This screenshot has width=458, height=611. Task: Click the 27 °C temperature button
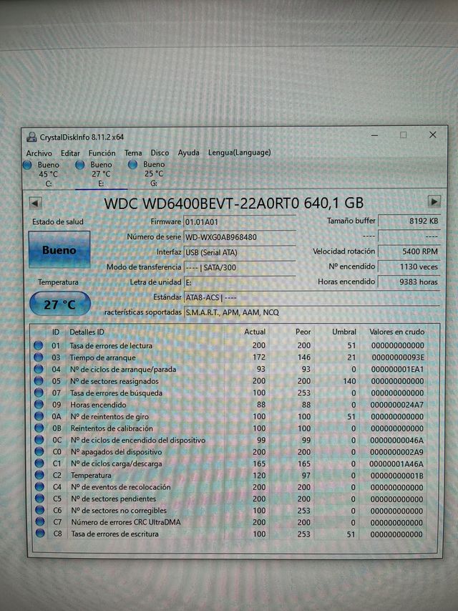(x=59, y=304)
